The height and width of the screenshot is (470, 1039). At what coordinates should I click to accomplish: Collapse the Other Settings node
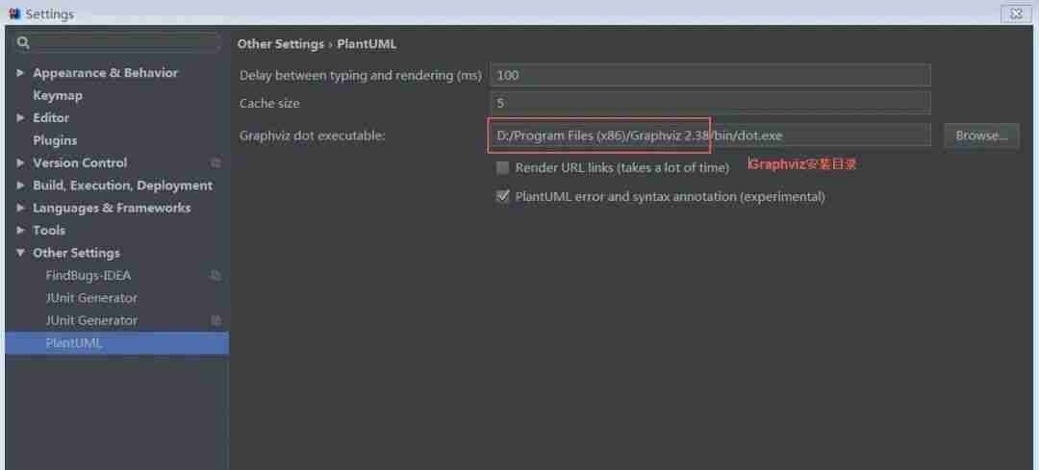21,253
